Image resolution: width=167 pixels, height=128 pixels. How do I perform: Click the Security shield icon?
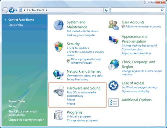click(58, 47)
